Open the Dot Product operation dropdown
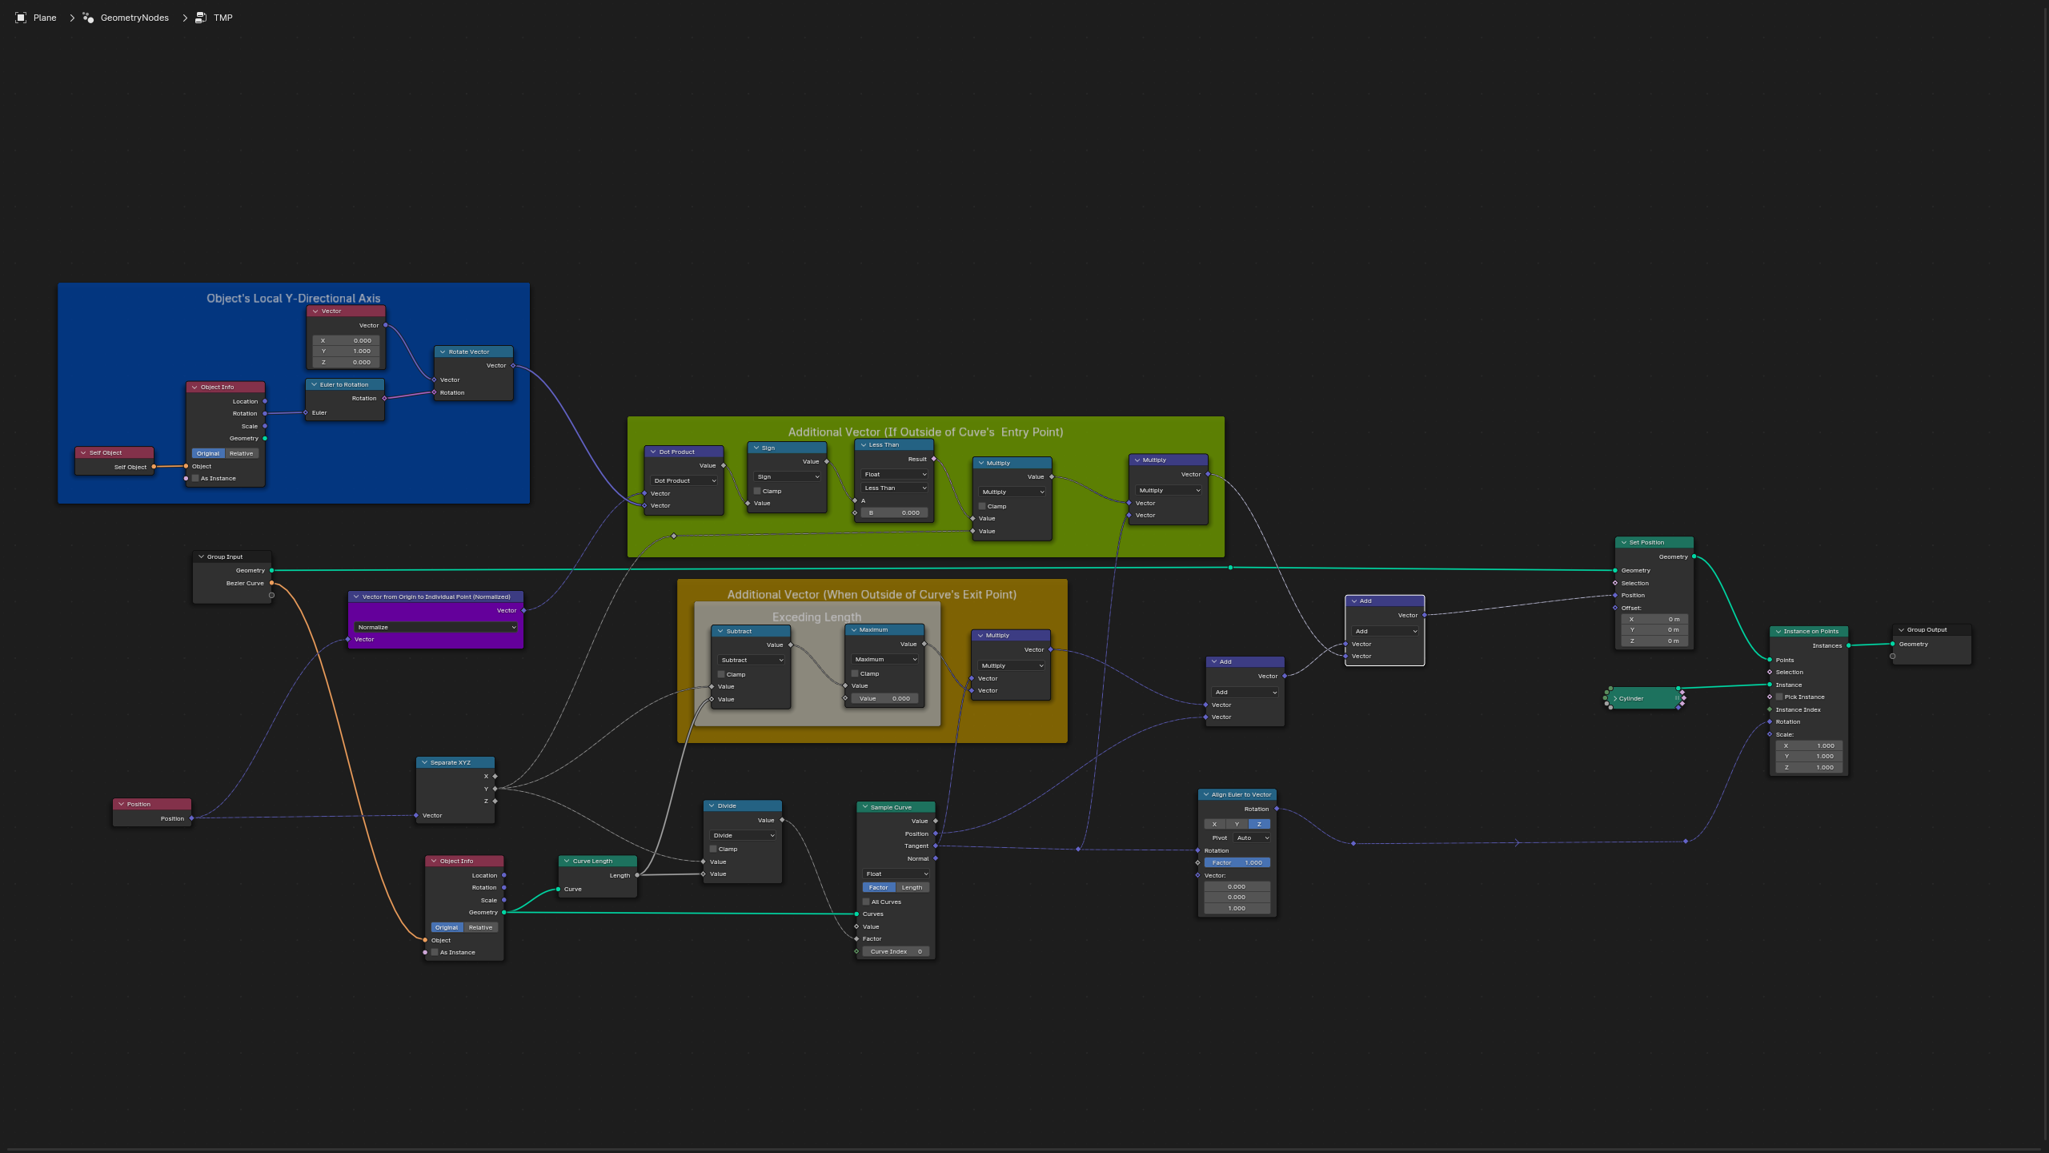Screen dimensions: 2049x1153 684,480
